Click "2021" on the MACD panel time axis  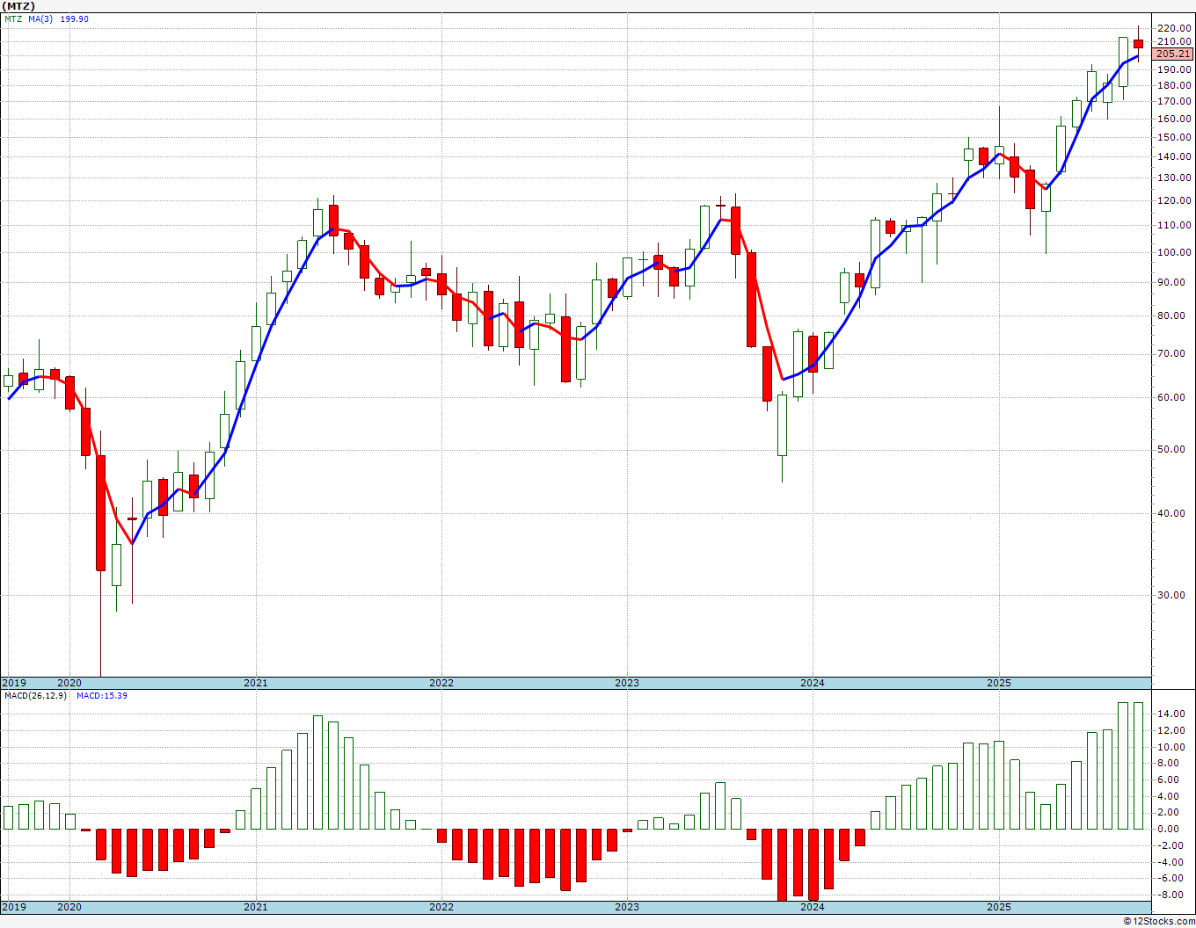(256, 906)
